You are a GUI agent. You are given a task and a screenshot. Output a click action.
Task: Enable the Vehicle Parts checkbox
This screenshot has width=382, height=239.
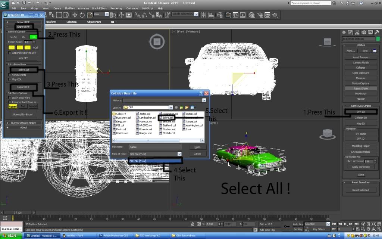pyautogui.click(x=10, y=75)
